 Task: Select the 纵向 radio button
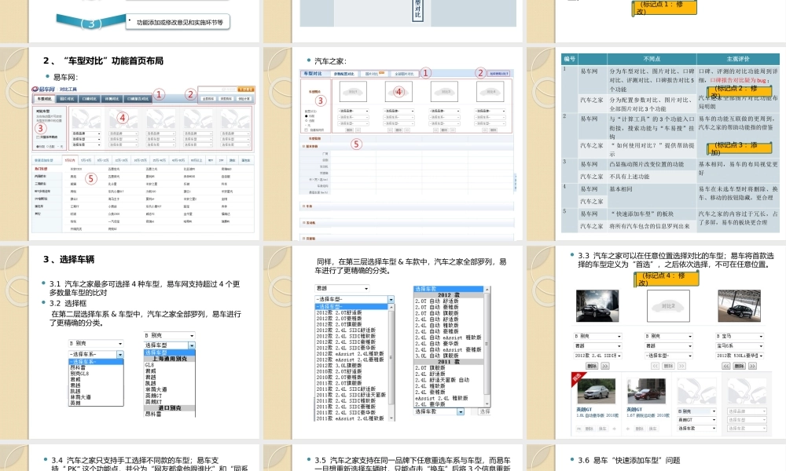(x=307, y=119)
